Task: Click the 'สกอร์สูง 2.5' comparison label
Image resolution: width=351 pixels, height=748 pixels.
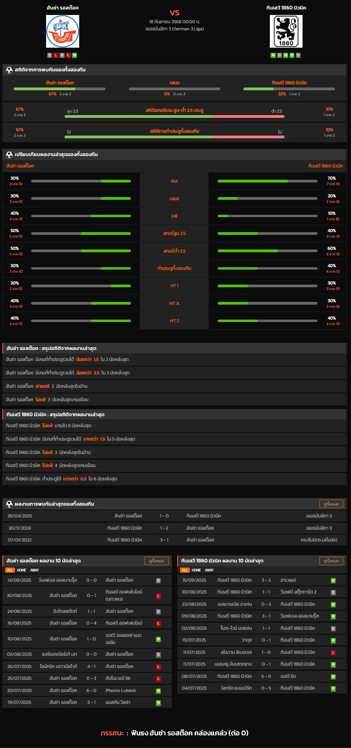Action: pyautogui.click(x=174, y=233)
